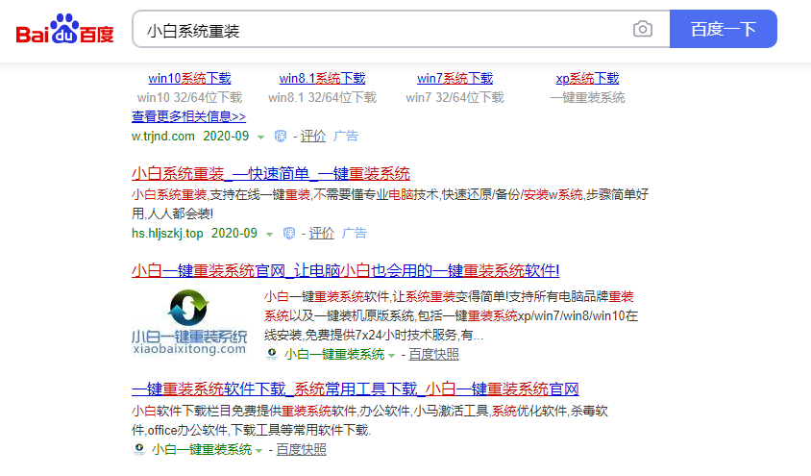Open the win10系统下载 link
811x476 pixels.
pos(189,79)
